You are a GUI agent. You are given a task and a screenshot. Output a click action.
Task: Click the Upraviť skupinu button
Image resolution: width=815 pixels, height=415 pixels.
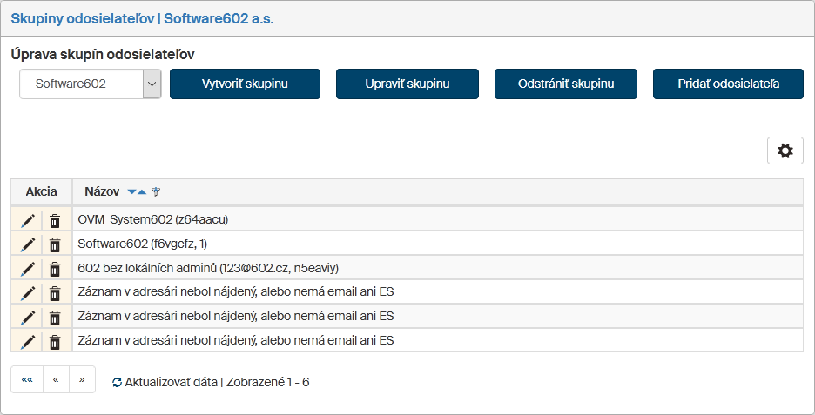[407, 84]
